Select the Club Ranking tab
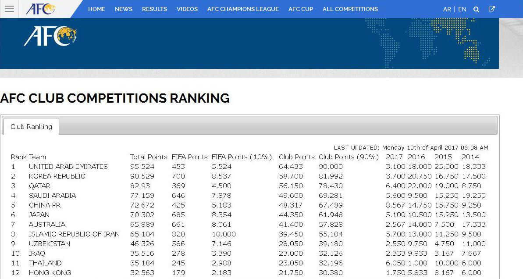Screen dimensions: 523x279 (32, 126)
